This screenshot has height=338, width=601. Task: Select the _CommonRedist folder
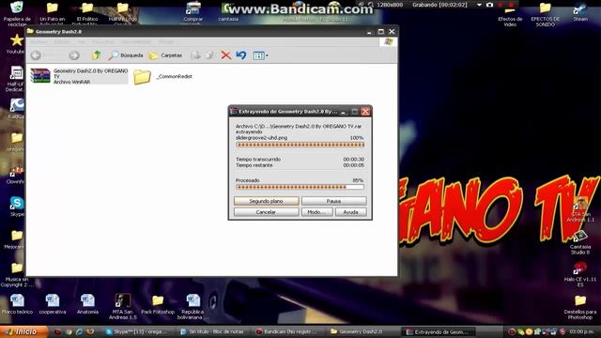click(162, 77)
